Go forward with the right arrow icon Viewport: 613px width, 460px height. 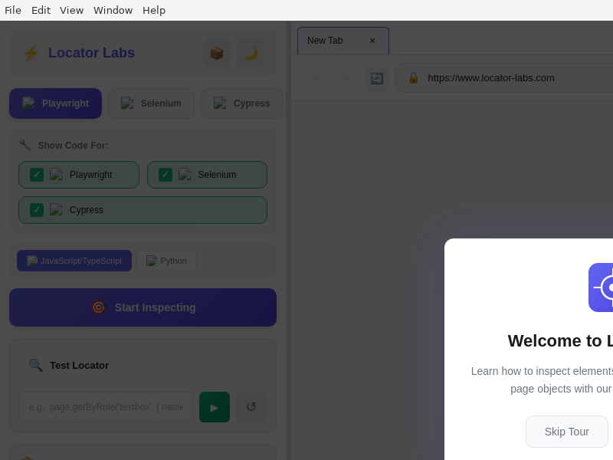pos(346,78)
